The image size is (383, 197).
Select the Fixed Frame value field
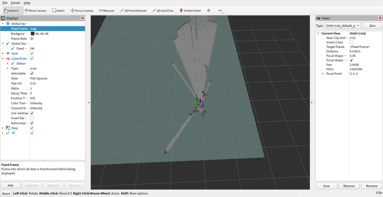pos(57,29)
